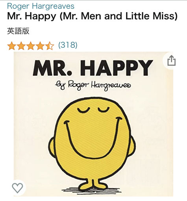
Task: Select the Mr. Happy product title text
Action: point(92,16)
